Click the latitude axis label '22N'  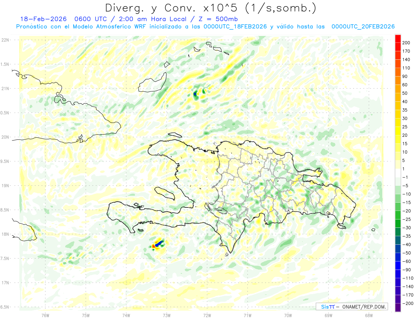5,40
